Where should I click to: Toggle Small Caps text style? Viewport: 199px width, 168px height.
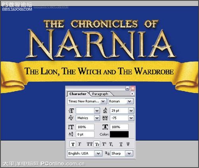(97, 144)
